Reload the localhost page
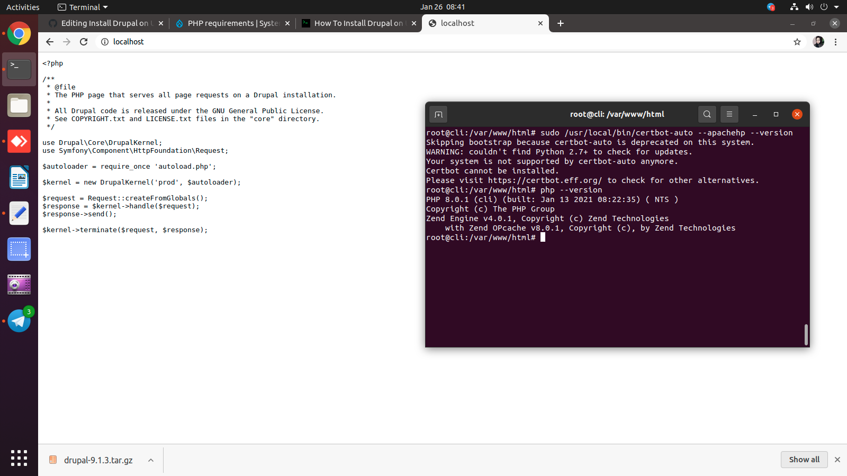Viewport: 847px width, 476px height. tap(84, 42)
